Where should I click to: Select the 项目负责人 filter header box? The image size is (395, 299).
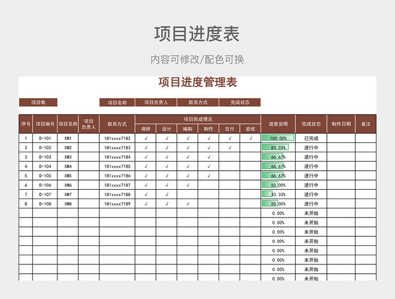pos(156,102)
